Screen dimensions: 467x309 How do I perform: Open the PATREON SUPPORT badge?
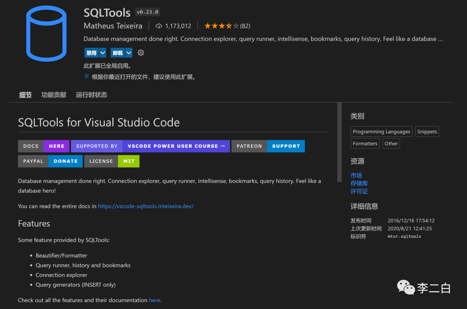(x=268, y=146)
